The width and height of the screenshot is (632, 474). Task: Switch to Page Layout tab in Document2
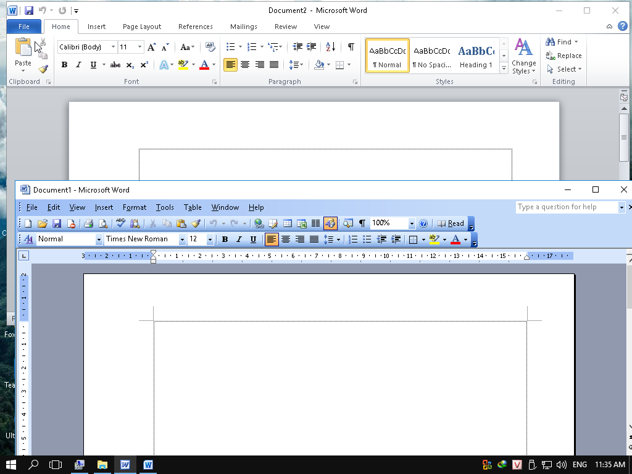coord(142,27)
